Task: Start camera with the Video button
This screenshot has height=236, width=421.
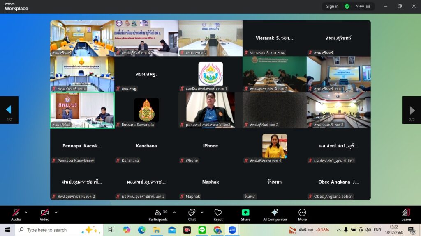Action: (44, 215)
